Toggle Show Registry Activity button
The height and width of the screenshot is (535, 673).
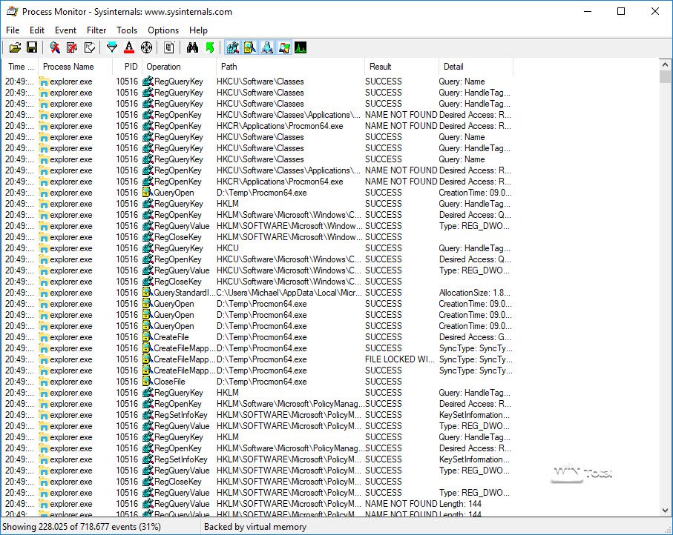point(233,48)
